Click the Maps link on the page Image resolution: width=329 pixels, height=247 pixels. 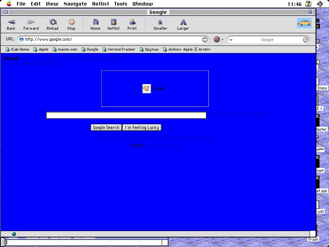pos(40,58)
